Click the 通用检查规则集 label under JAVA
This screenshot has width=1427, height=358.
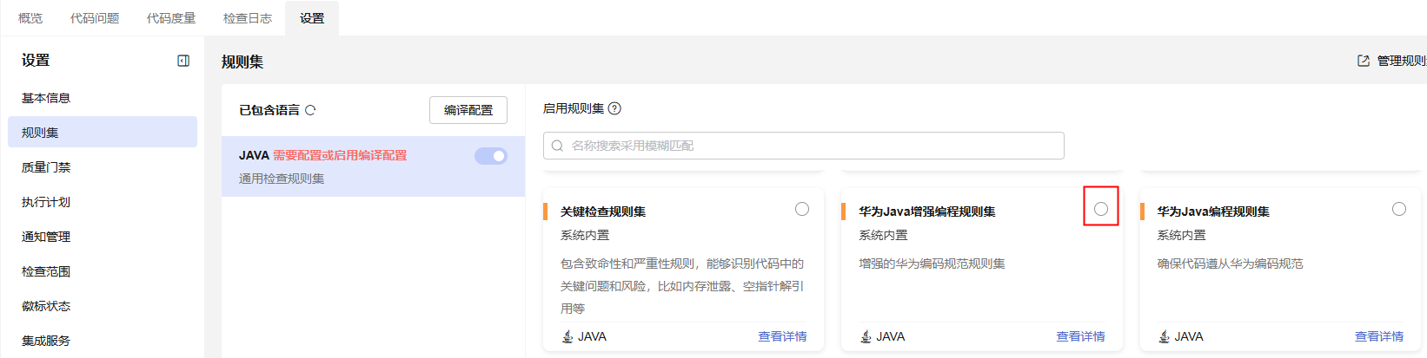[282, 179]
